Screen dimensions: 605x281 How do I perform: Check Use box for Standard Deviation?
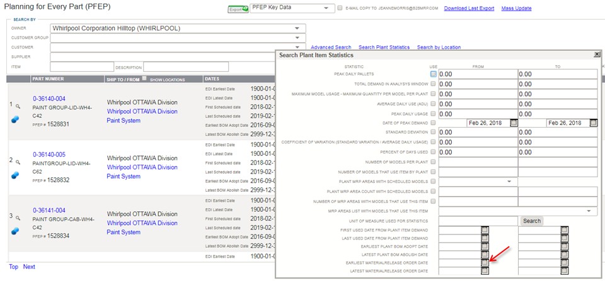[x=434, y=132]
